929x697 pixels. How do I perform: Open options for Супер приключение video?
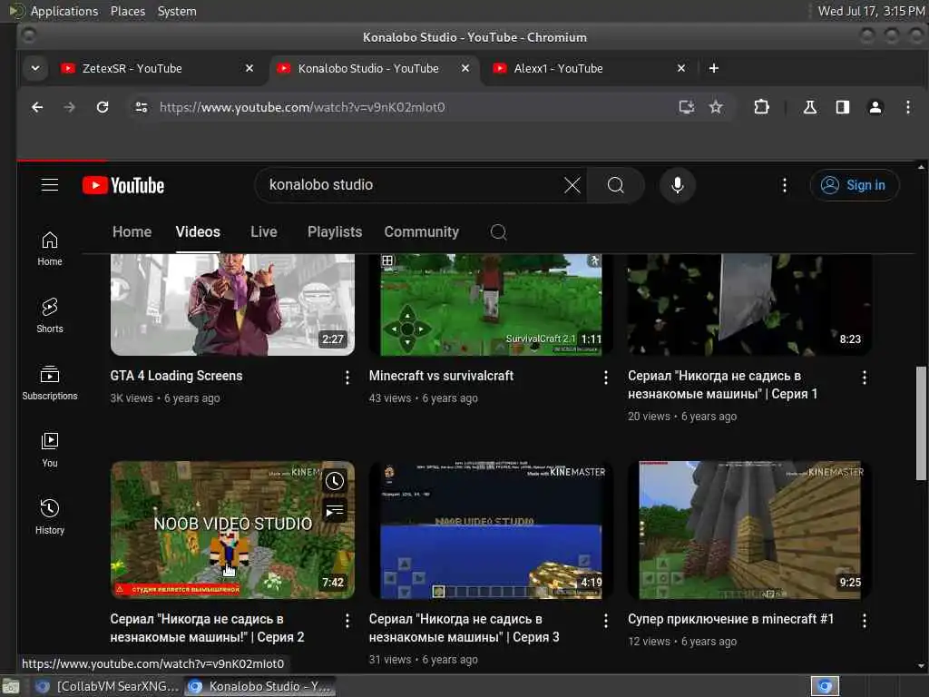tap(865, 621)
